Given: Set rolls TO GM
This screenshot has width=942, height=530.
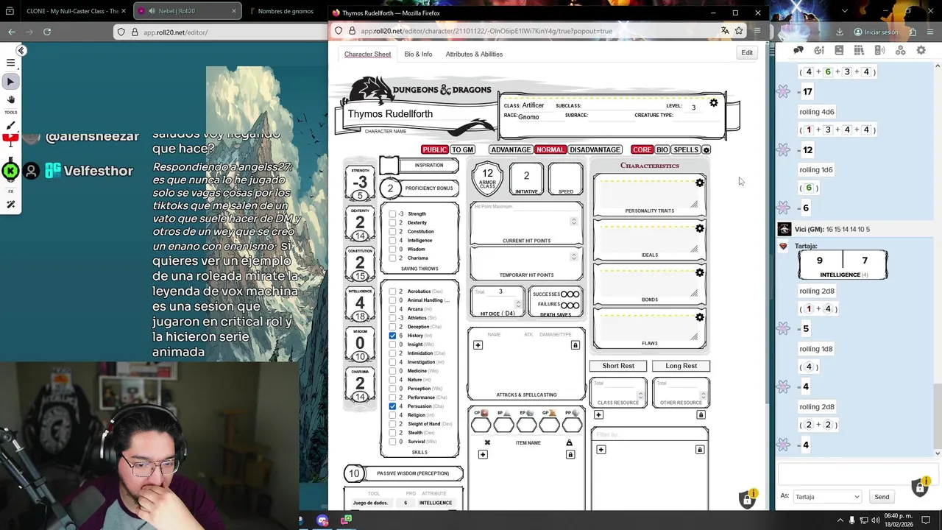Looking at the screenshot, I should [462, 150].
